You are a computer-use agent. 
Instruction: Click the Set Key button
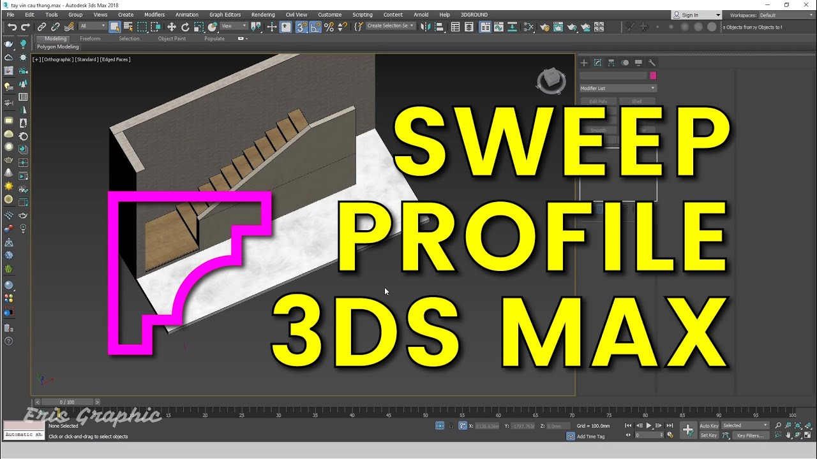(x=709, y=435)
